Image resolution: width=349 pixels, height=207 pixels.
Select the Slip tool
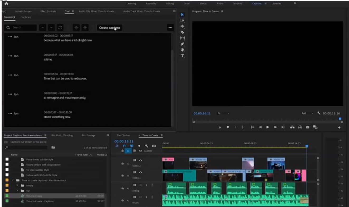click(x=182, y=38)
